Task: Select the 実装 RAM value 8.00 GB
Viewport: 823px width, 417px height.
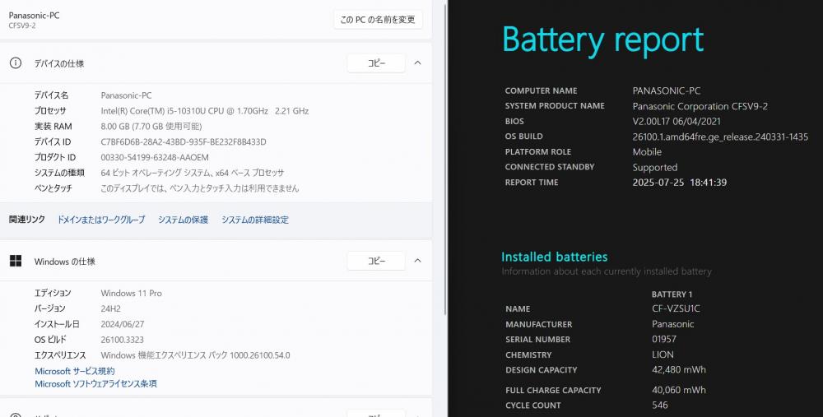Action: pos(151,127)
